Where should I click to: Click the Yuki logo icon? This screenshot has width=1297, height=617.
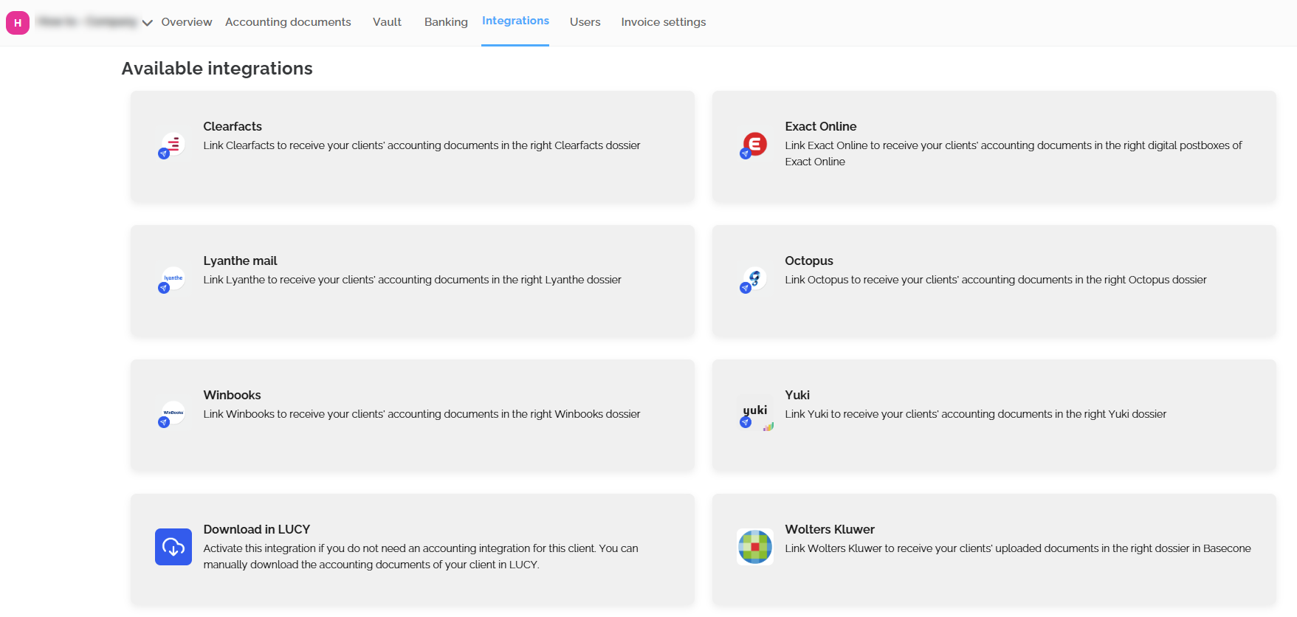tap(754, 413)
